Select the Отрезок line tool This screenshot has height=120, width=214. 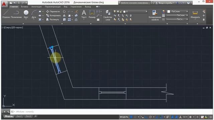click(6, 14)
